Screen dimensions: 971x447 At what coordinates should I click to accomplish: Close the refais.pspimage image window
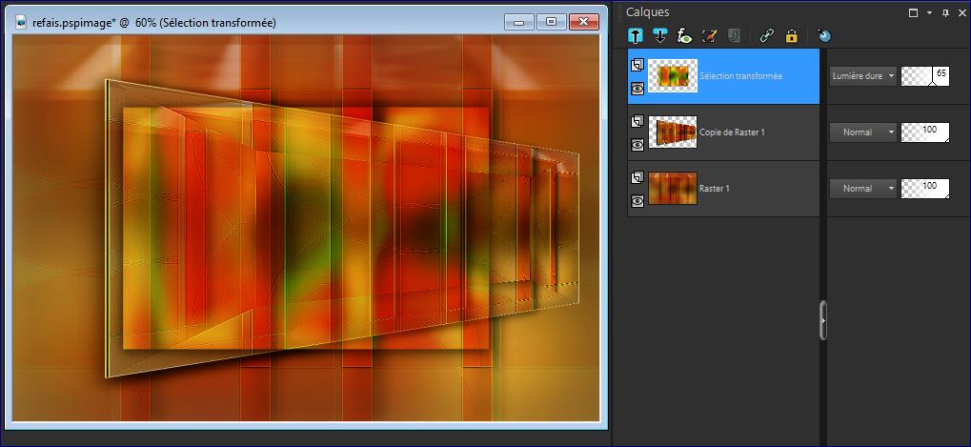583,22
